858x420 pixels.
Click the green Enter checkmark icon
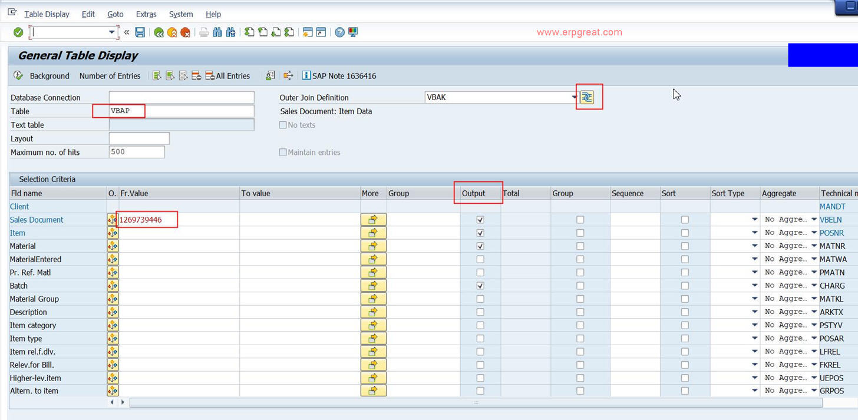pos(18,32)
